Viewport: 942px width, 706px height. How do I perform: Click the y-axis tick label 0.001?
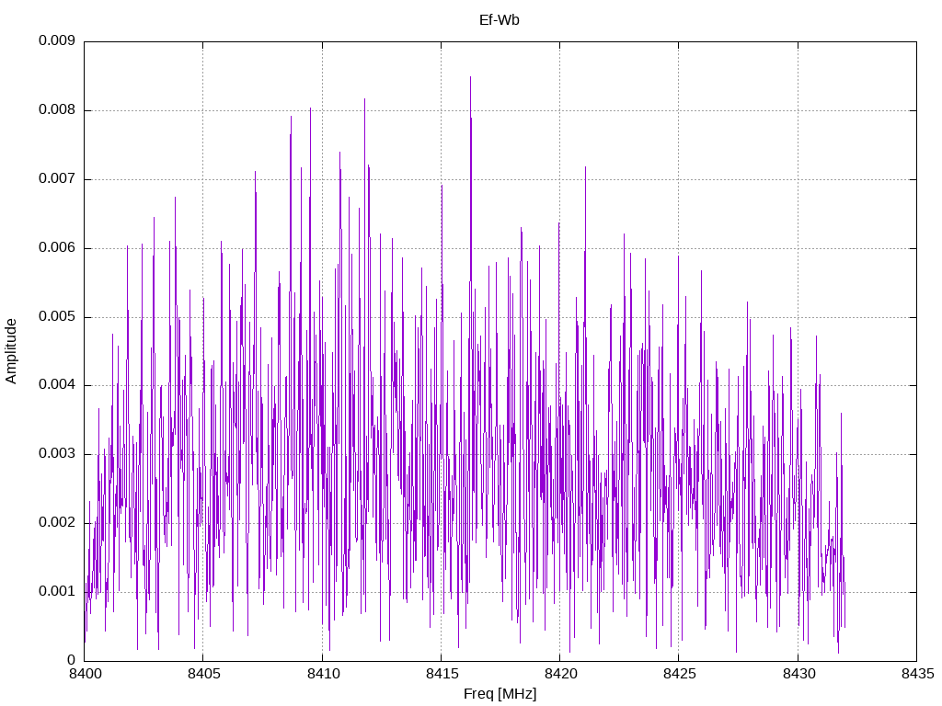pyautogui.click(x=56, y=591)
